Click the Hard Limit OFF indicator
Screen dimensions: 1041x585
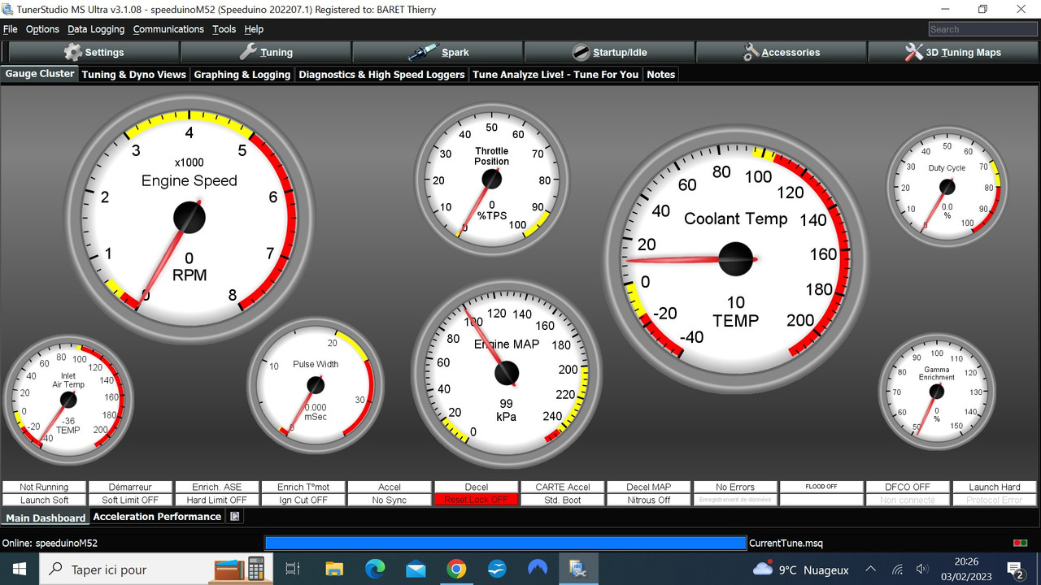[x=216, y=500]
